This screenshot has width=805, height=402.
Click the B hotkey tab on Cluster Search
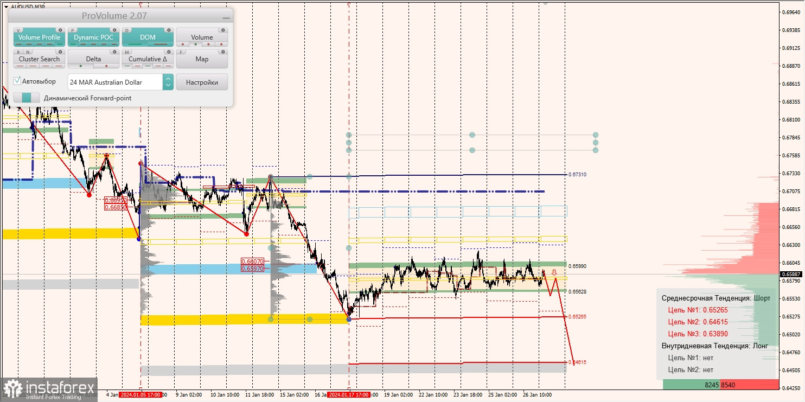click(x=18, y=52)
